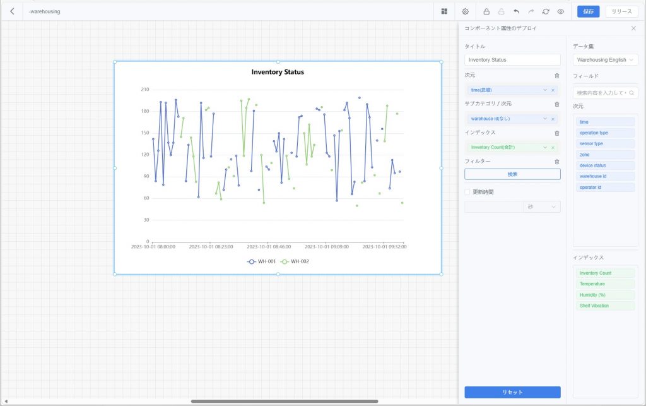Lock the selected component
Viewport: 646px width, 406px height.
tap(486, 11)
